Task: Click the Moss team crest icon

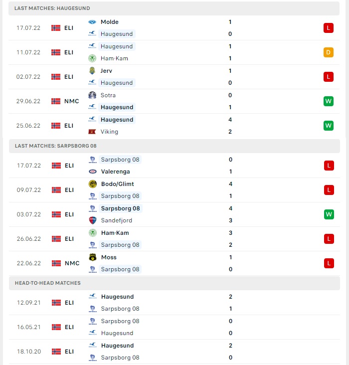Action: [93, 257]
